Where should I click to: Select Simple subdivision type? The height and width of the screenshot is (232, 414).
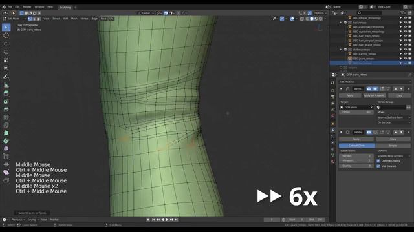pyautogui.click(x=393, y=146)
